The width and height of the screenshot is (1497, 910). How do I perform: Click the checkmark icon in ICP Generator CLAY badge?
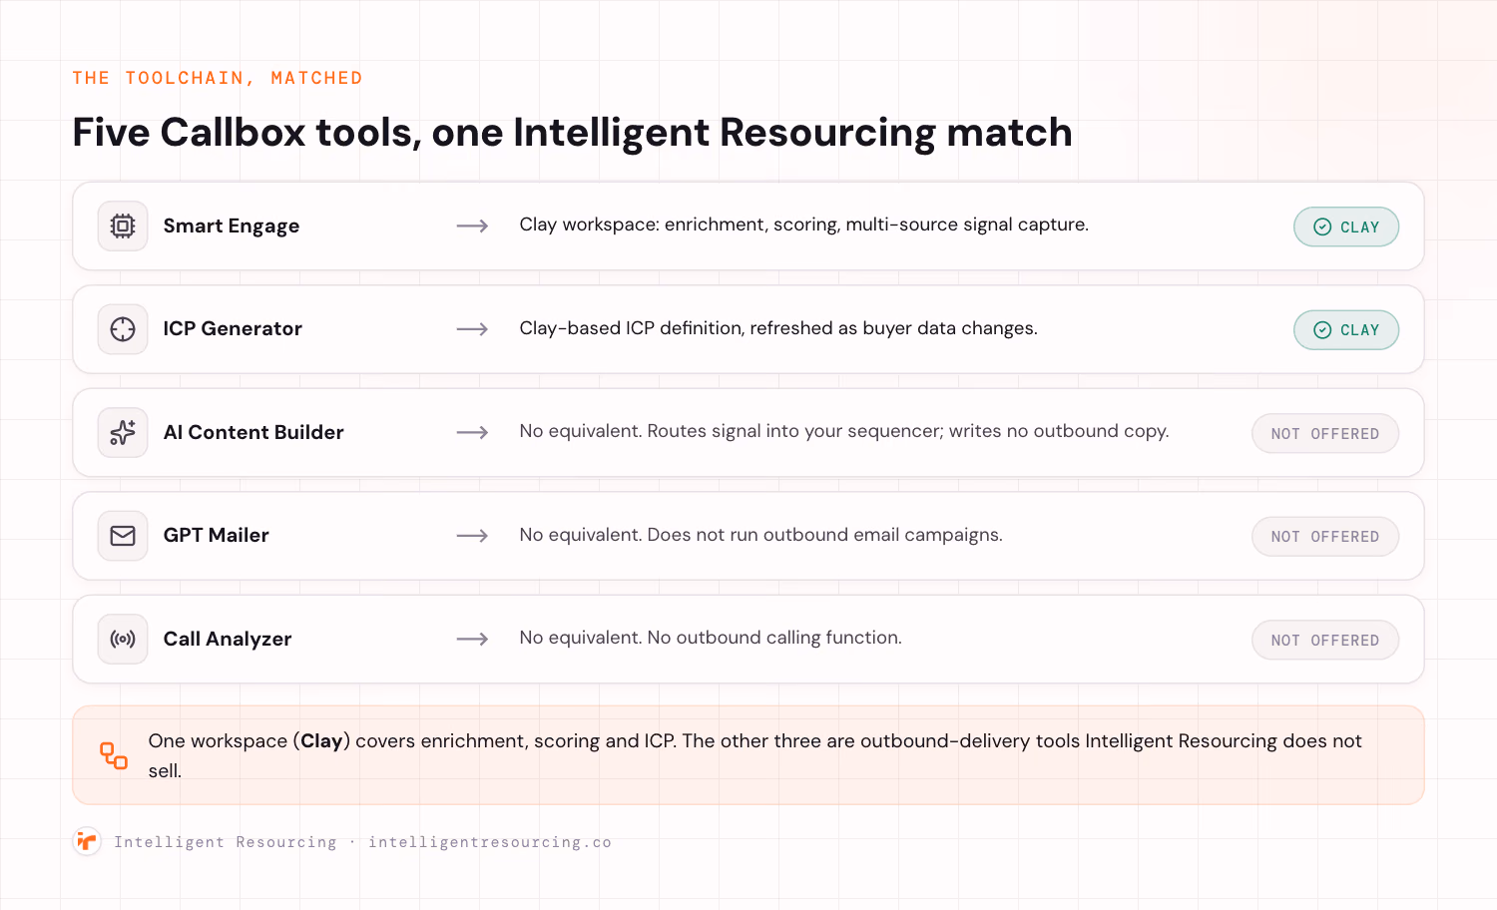coord(1322,330)
